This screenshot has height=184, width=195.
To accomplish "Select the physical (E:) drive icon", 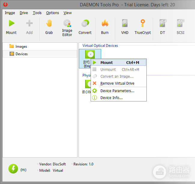I will coord(88,84).
